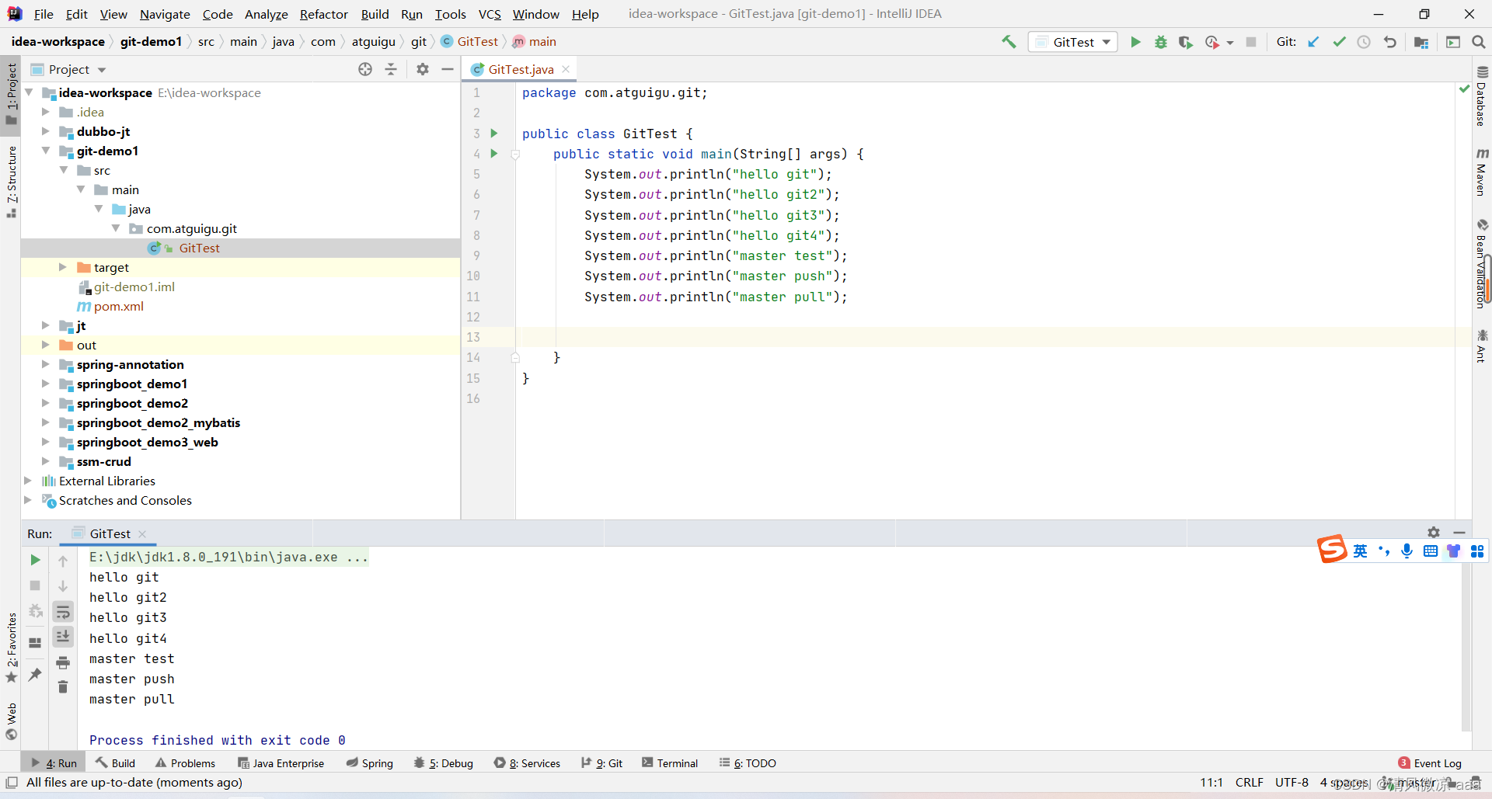1492x799 pixels.
Task: Collapse all in Project panel
Action: click(x=391, y=69)
